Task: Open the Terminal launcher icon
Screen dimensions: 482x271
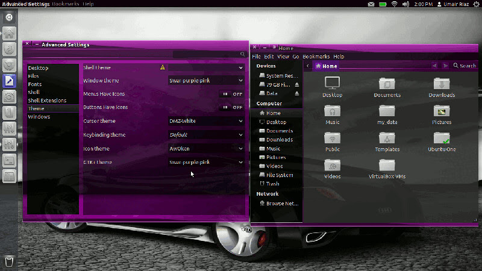Action: coord(9,160)
